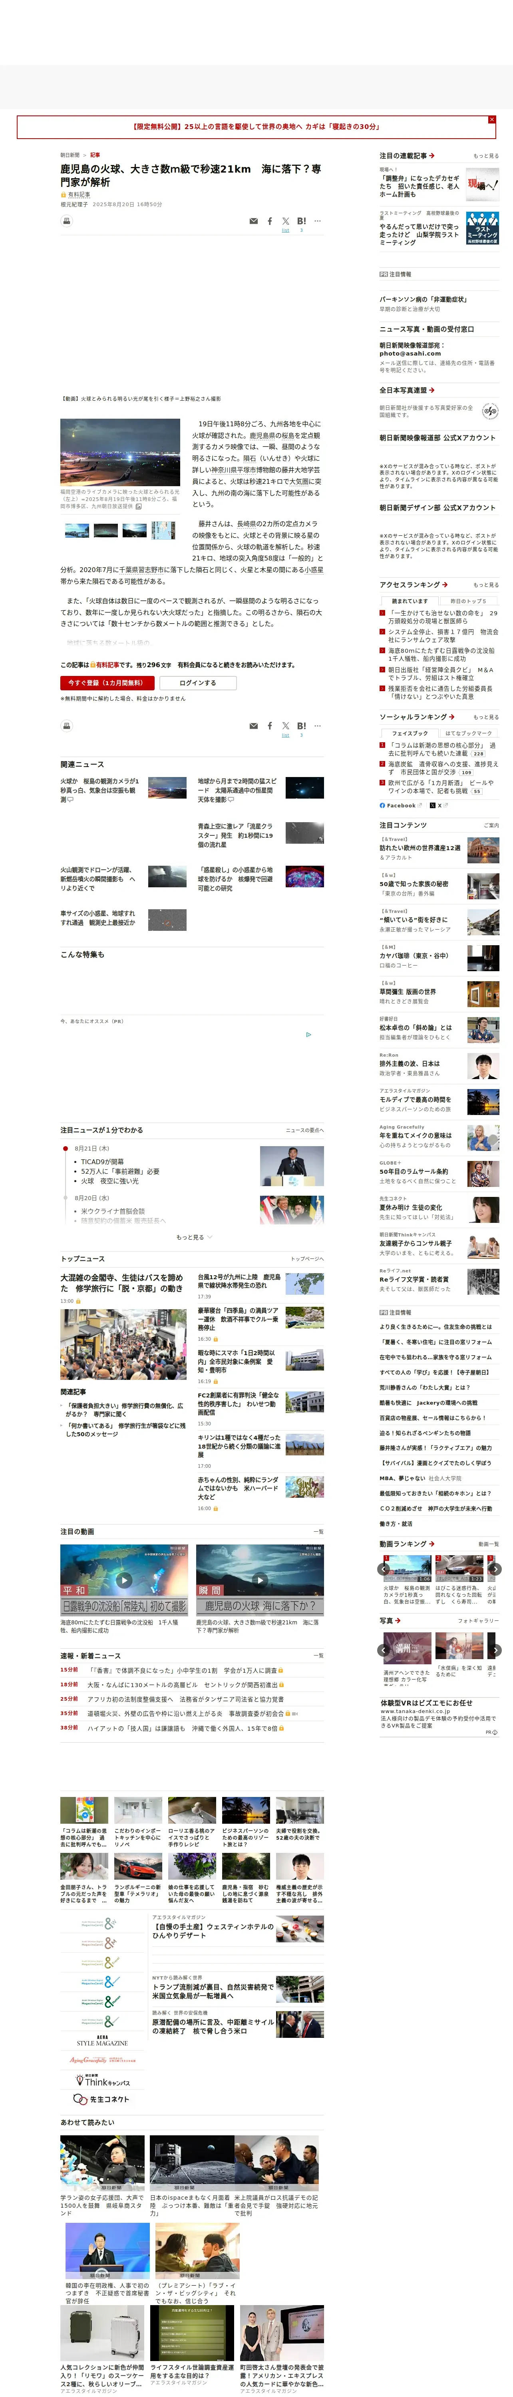
Task: Click もっと見る beside ソーシャルランキング
Action: [x=486, y=718]
